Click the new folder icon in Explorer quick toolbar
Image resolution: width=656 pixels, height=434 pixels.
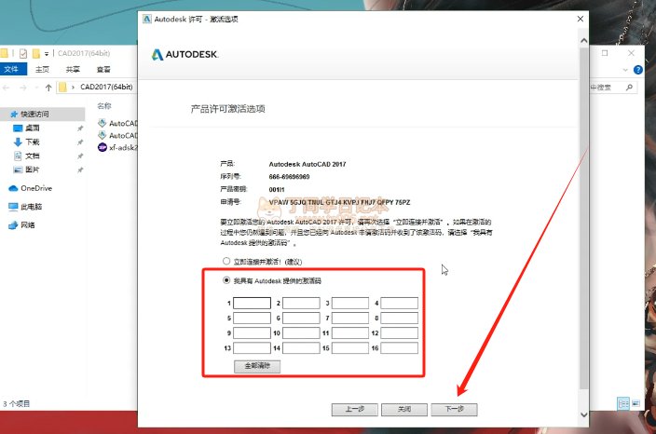coord(36,53)
